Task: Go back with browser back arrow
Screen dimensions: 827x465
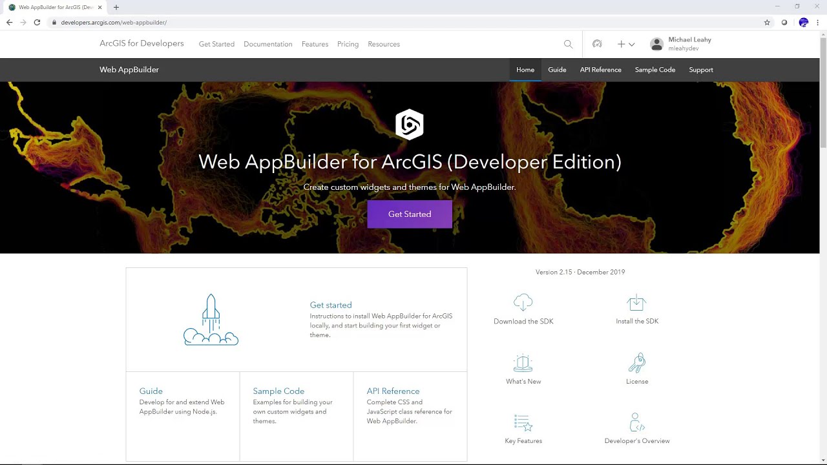Action: pyautogui.click(x=9, y=22)
